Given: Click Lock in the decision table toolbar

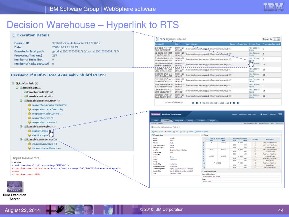Looking at the screenshot, I should [182, 132].
